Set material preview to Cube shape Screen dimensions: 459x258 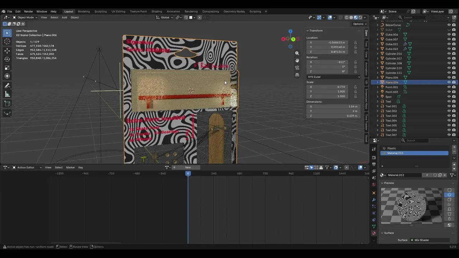click(449, 200)
